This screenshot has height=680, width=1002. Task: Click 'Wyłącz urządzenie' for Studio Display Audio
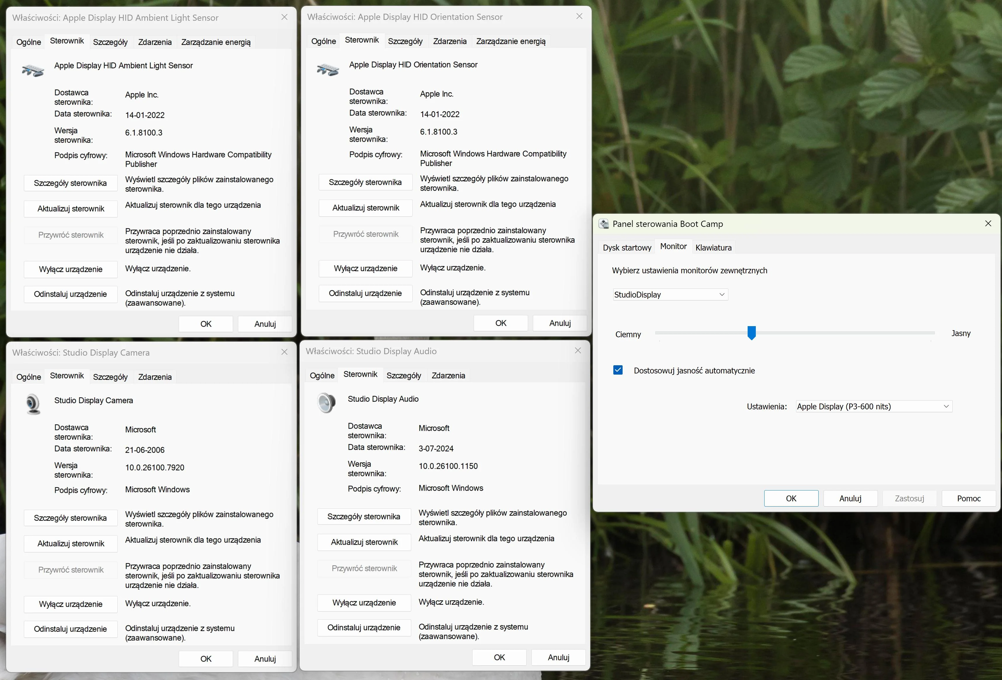coord(364,603)
